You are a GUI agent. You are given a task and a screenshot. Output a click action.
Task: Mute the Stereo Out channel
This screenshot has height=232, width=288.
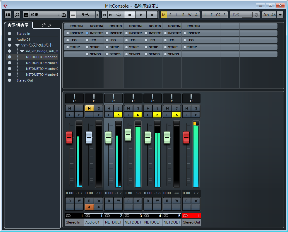[x=187, y=108]
